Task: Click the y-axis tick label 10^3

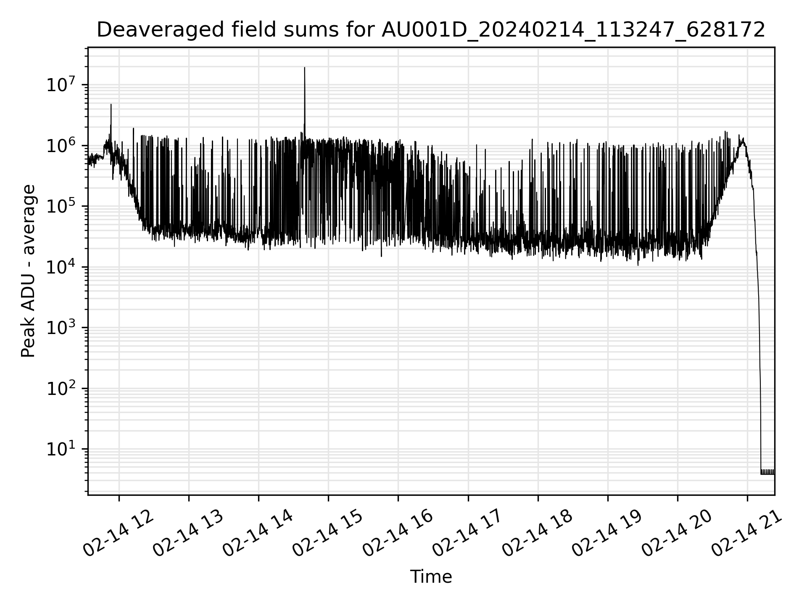Action: tap(61, 328)
